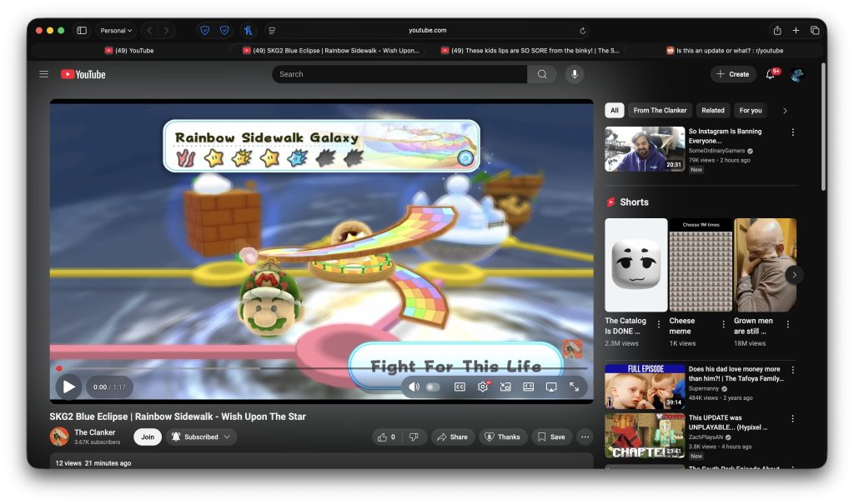Toggle the autoplay switch in player
Screen dimensions: 854x504
(x=432, y=387)
